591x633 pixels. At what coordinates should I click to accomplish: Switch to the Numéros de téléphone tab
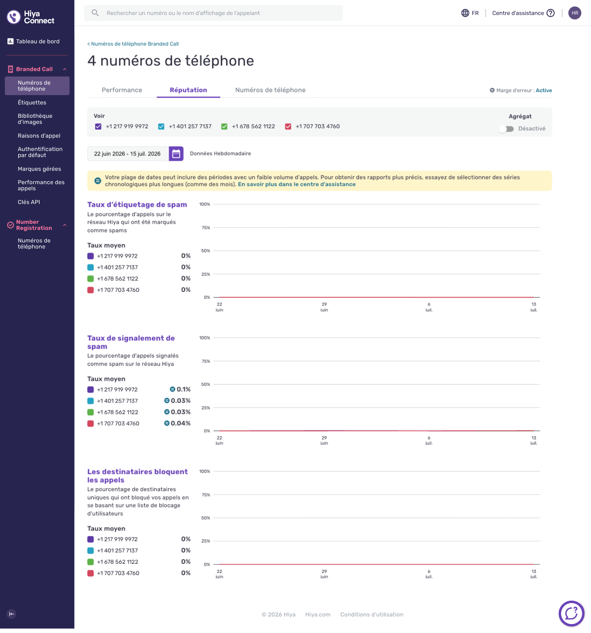click(270, 90)
